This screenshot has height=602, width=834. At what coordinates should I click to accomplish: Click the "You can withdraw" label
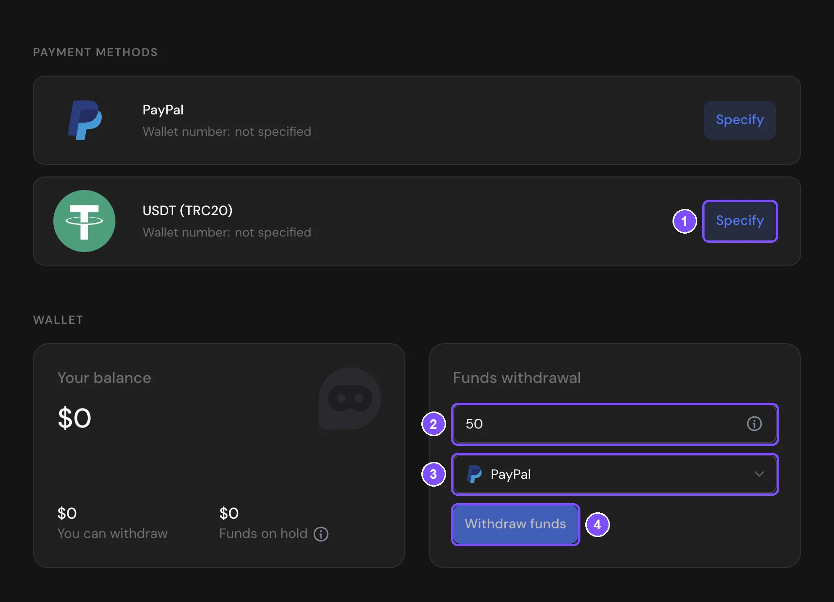(112, 534)
